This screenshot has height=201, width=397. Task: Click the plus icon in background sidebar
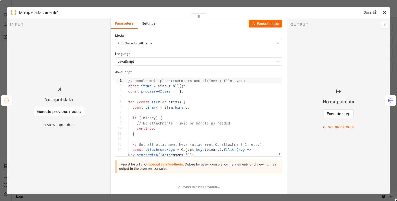pyautogui.click(x=6, y=6)
